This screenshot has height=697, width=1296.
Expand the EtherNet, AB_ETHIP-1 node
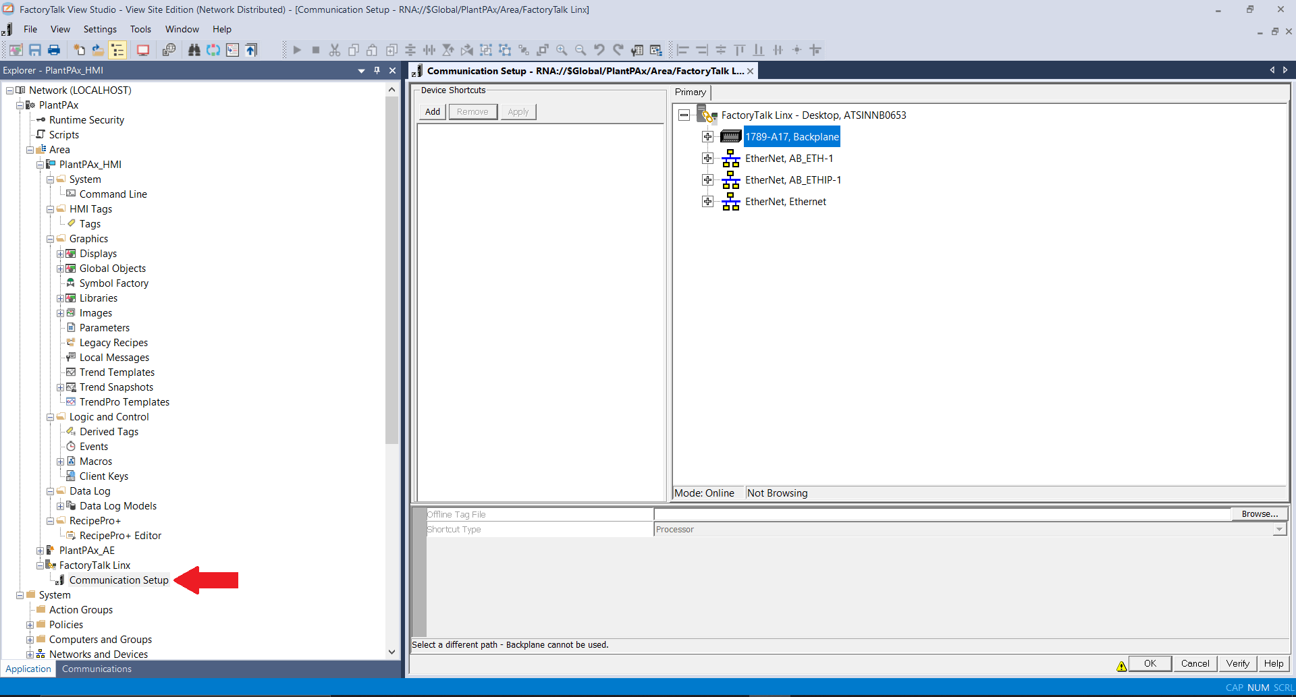(707, 180)
